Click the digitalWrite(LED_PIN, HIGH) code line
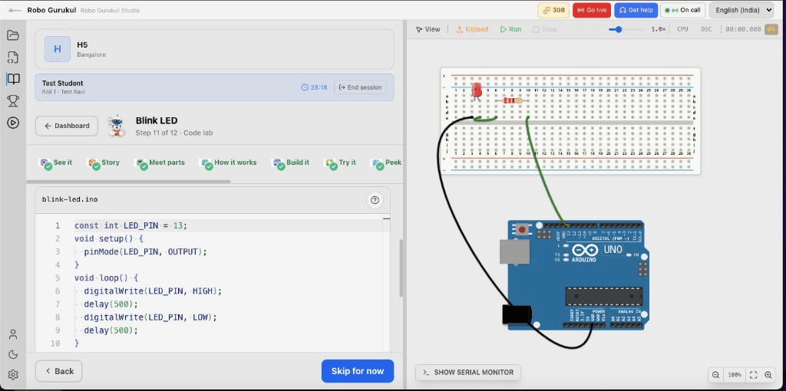Screen dimensions: 786x391 [153, 291]
